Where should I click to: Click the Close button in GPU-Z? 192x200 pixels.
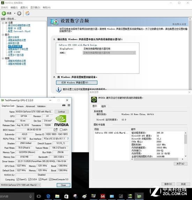pyautogui.click(x=64, y=185)
